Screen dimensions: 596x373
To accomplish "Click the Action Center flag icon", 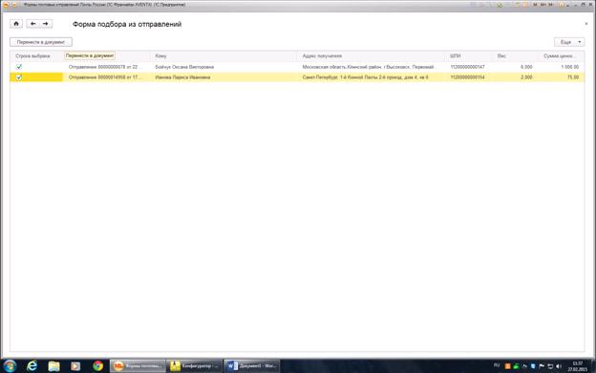I will 542,366.
